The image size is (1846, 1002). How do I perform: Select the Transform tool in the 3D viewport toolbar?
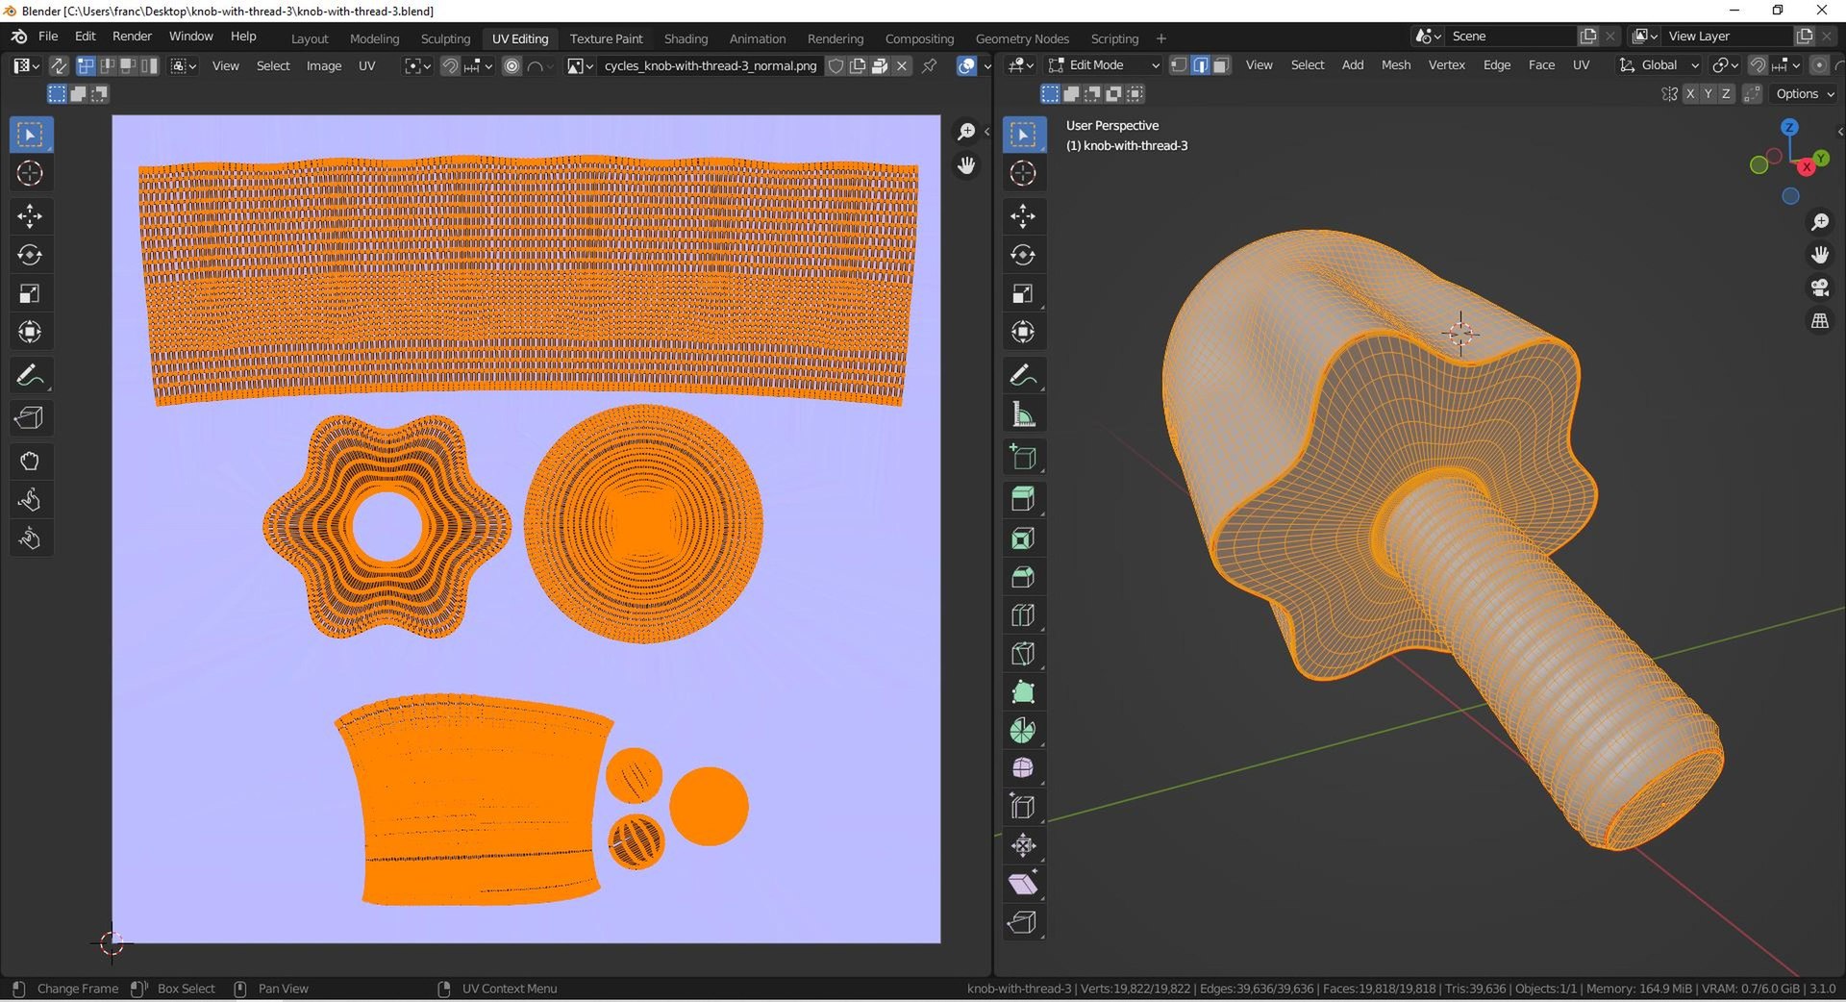(x=1023, y=332)
